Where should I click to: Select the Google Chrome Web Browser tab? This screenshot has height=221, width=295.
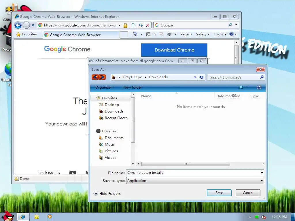[81, 35]
